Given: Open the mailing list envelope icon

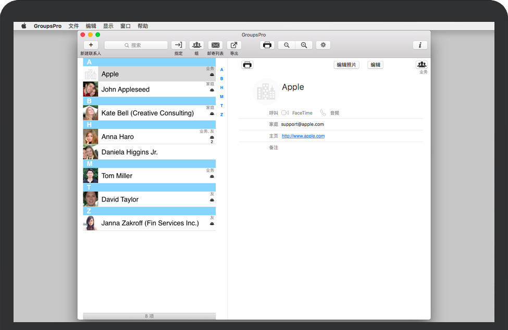Looking at the screenshot, I should coord(215,45).
